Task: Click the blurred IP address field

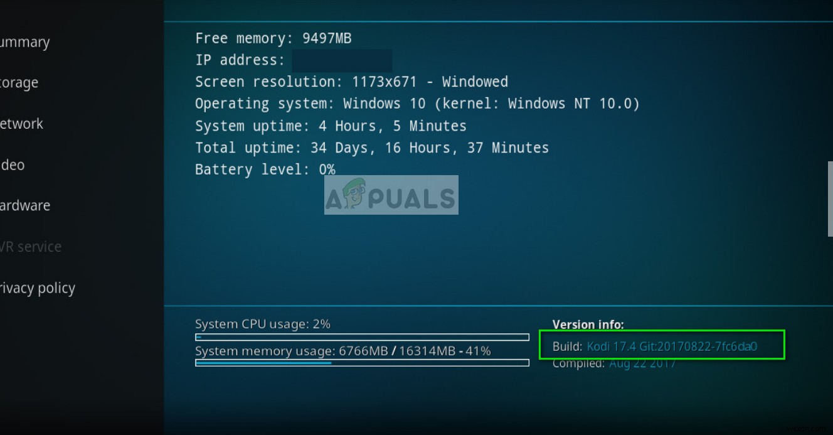Action: point(342,60)
